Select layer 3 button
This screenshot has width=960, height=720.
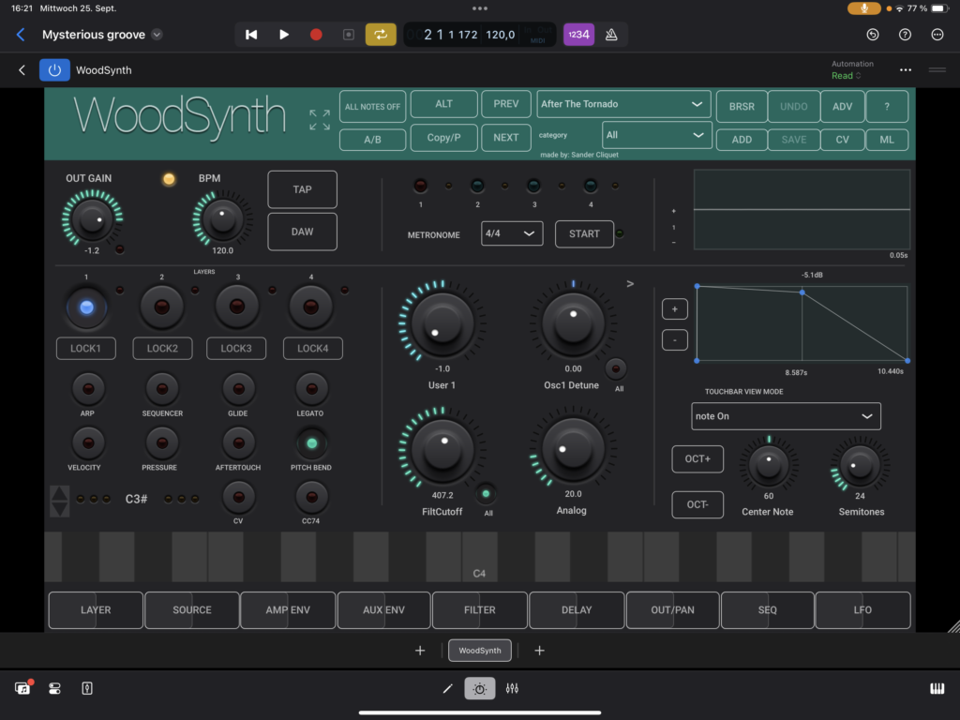[x=237, y=307]
